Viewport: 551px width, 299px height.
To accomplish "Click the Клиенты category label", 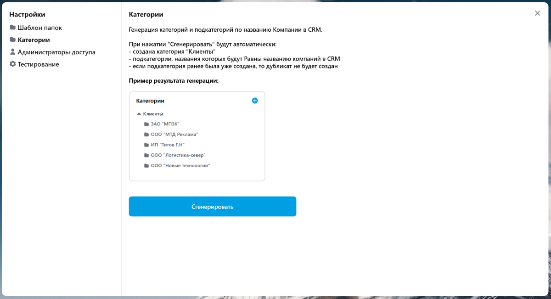I will pyautogui.click(x=153, y=113).
